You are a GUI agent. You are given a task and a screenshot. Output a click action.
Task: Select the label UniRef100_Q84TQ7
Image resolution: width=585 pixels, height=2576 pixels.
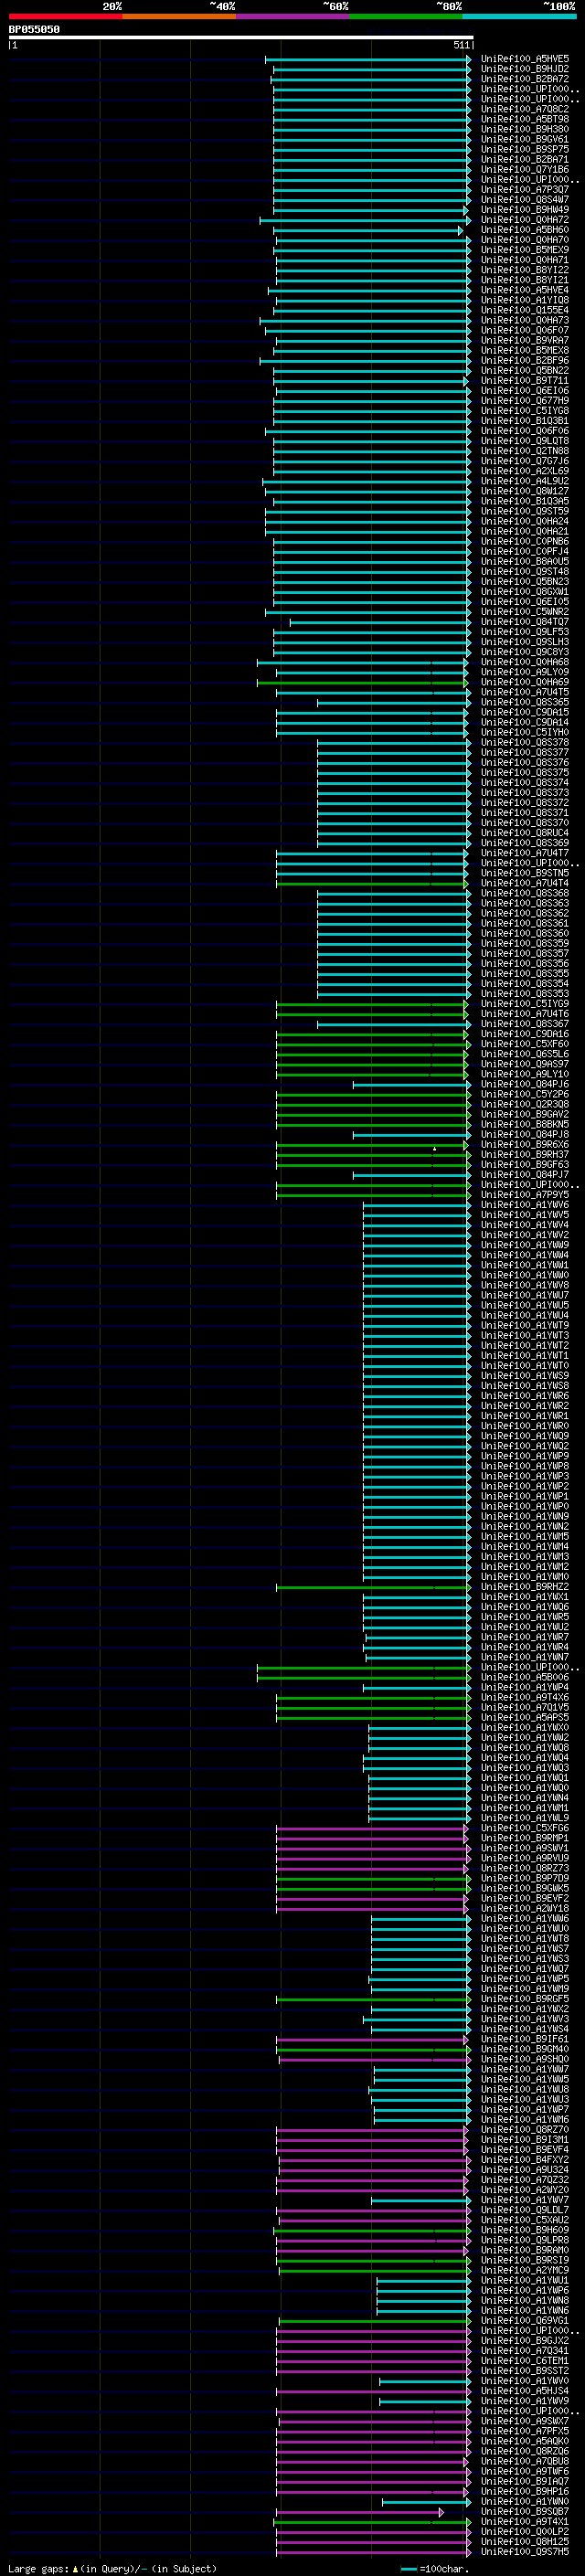[x=524, y=622]
